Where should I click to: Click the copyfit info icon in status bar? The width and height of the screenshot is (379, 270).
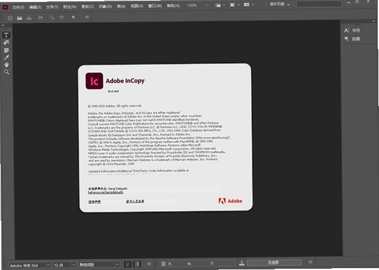pyautogui.click(x=163, y=264)
